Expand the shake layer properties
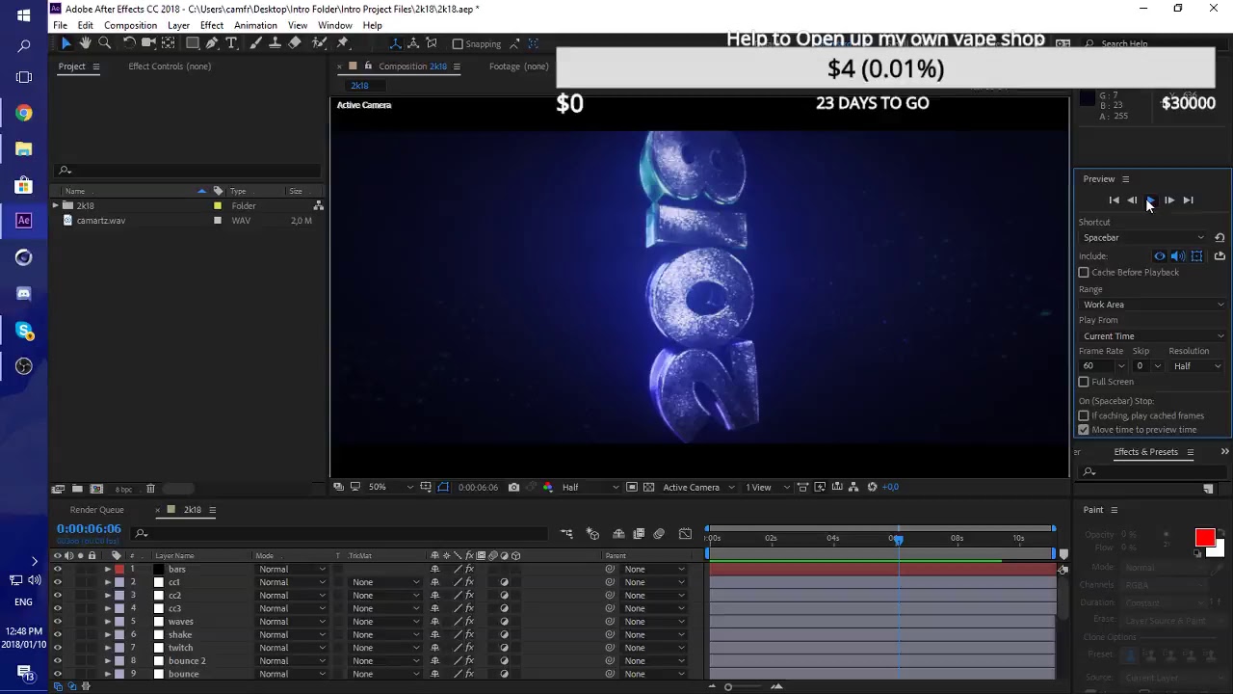Image resolution: width=1233 pixels, height=694 pixels. [108, 635]
